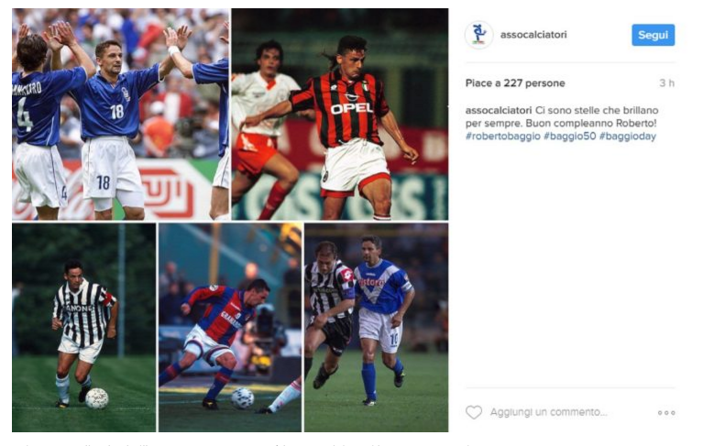Like the post with heart icon

[x=474, y=412]
